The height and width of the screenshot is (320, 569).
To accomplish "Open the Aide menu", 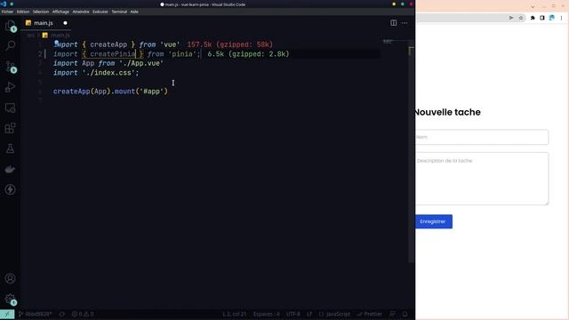I will 134,12.
